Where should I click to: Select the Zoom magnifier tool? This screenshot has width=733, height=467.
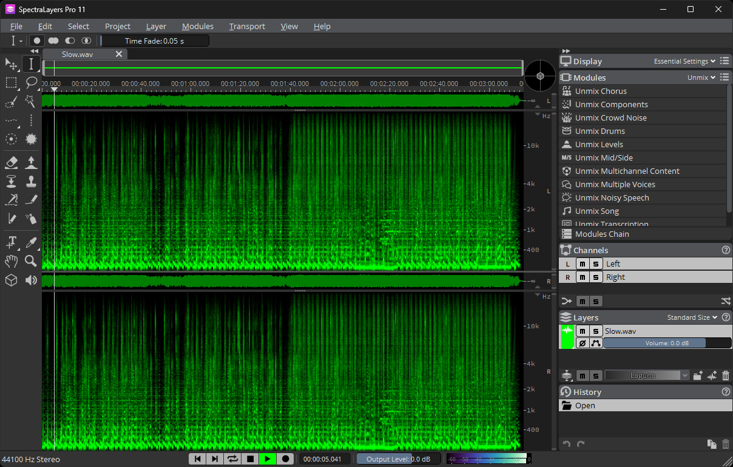point(31,261)
